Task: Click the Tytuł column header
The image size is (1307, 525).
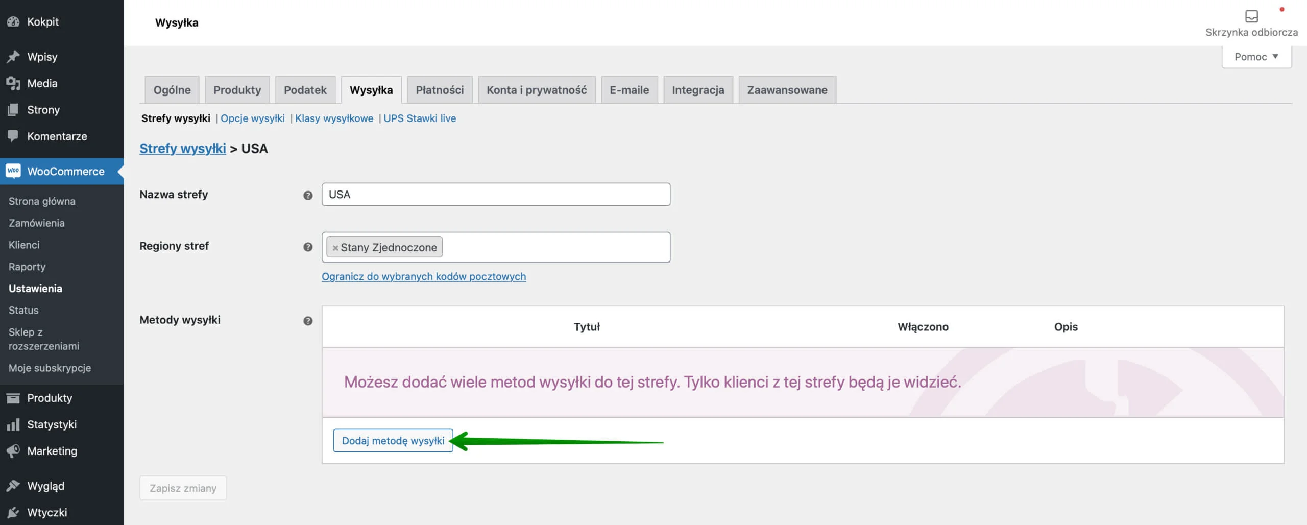Action: (587, 327)
